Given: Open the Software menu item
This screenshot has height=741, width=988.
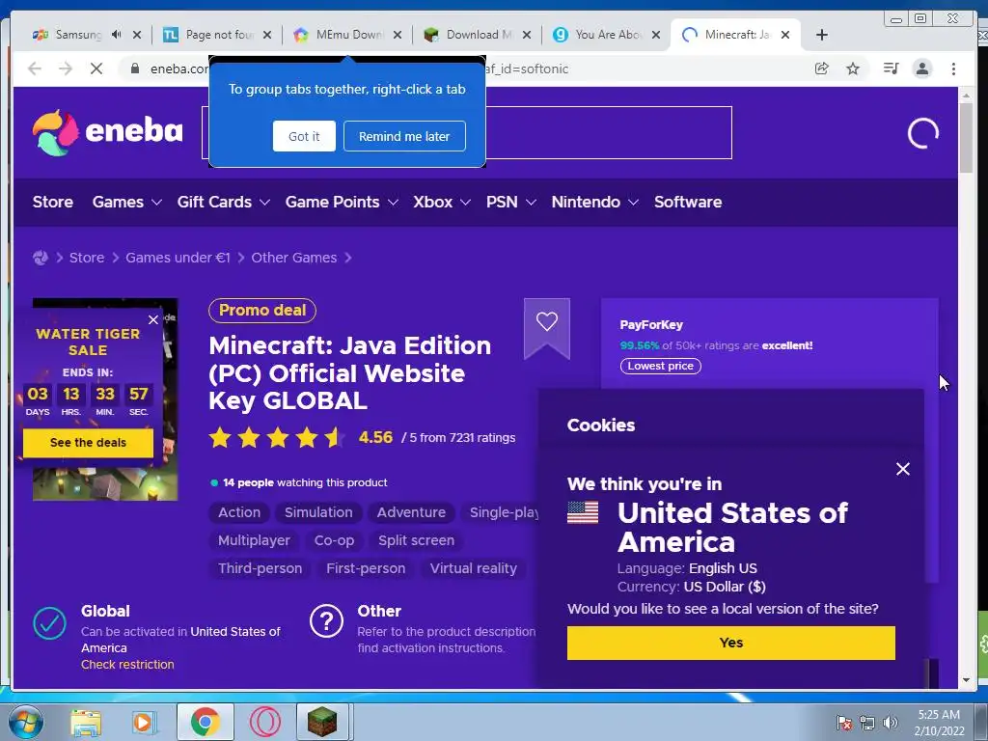Looking at the screenshot, I should (688, 203).
